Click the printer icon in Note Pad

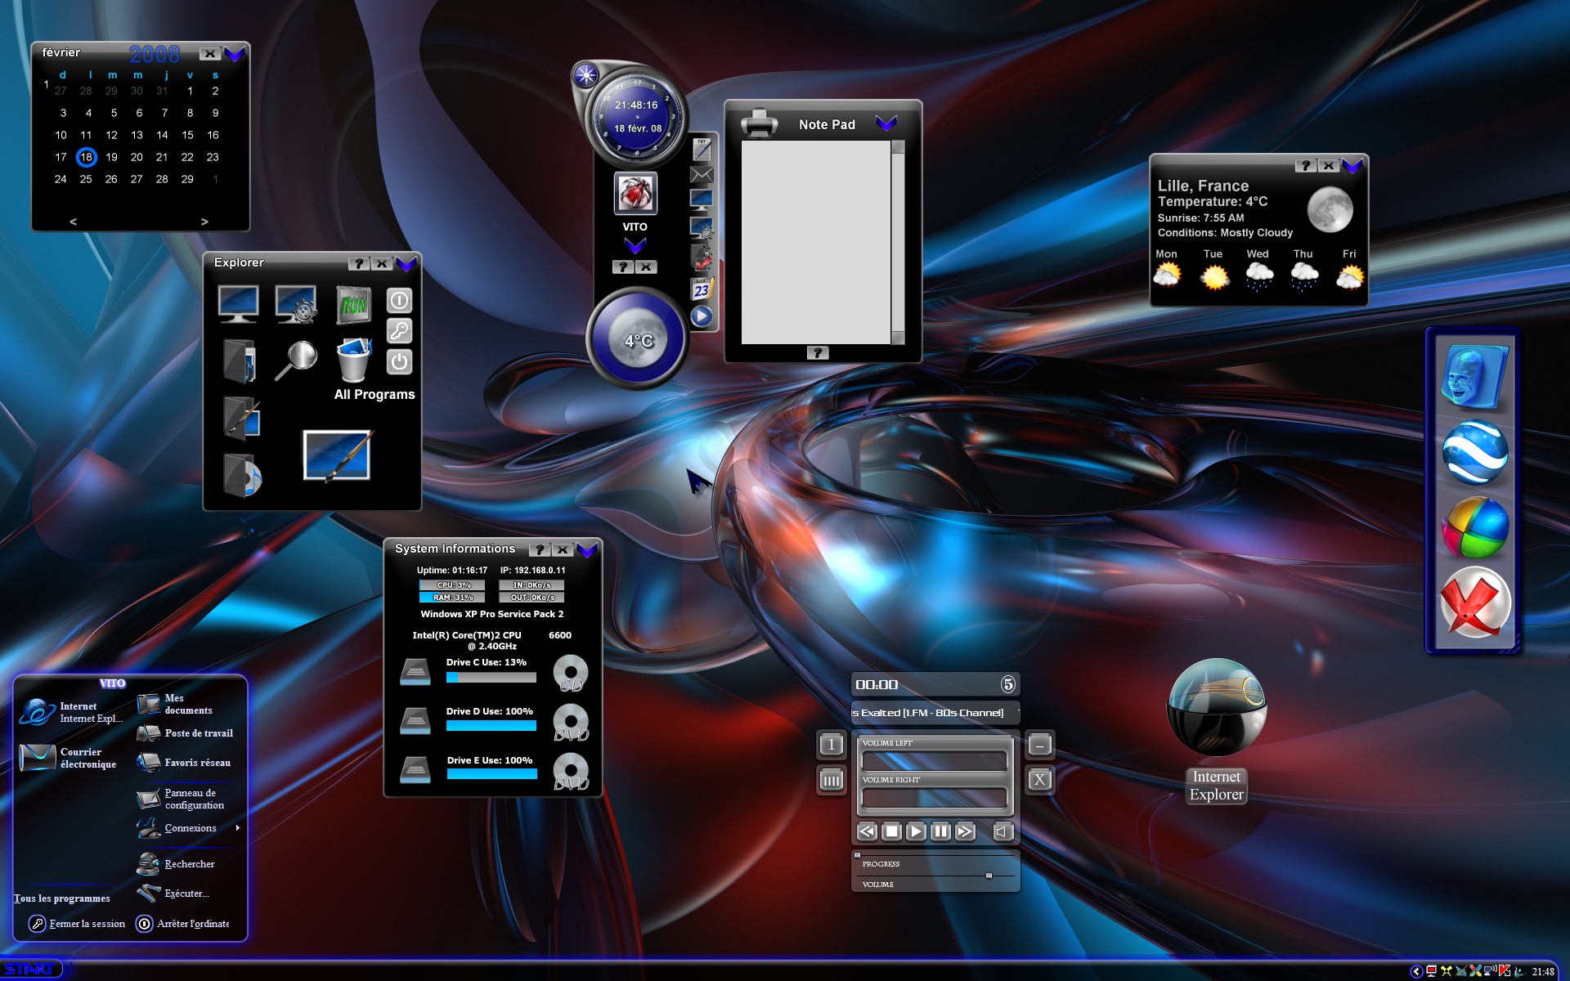click(759, 123)
